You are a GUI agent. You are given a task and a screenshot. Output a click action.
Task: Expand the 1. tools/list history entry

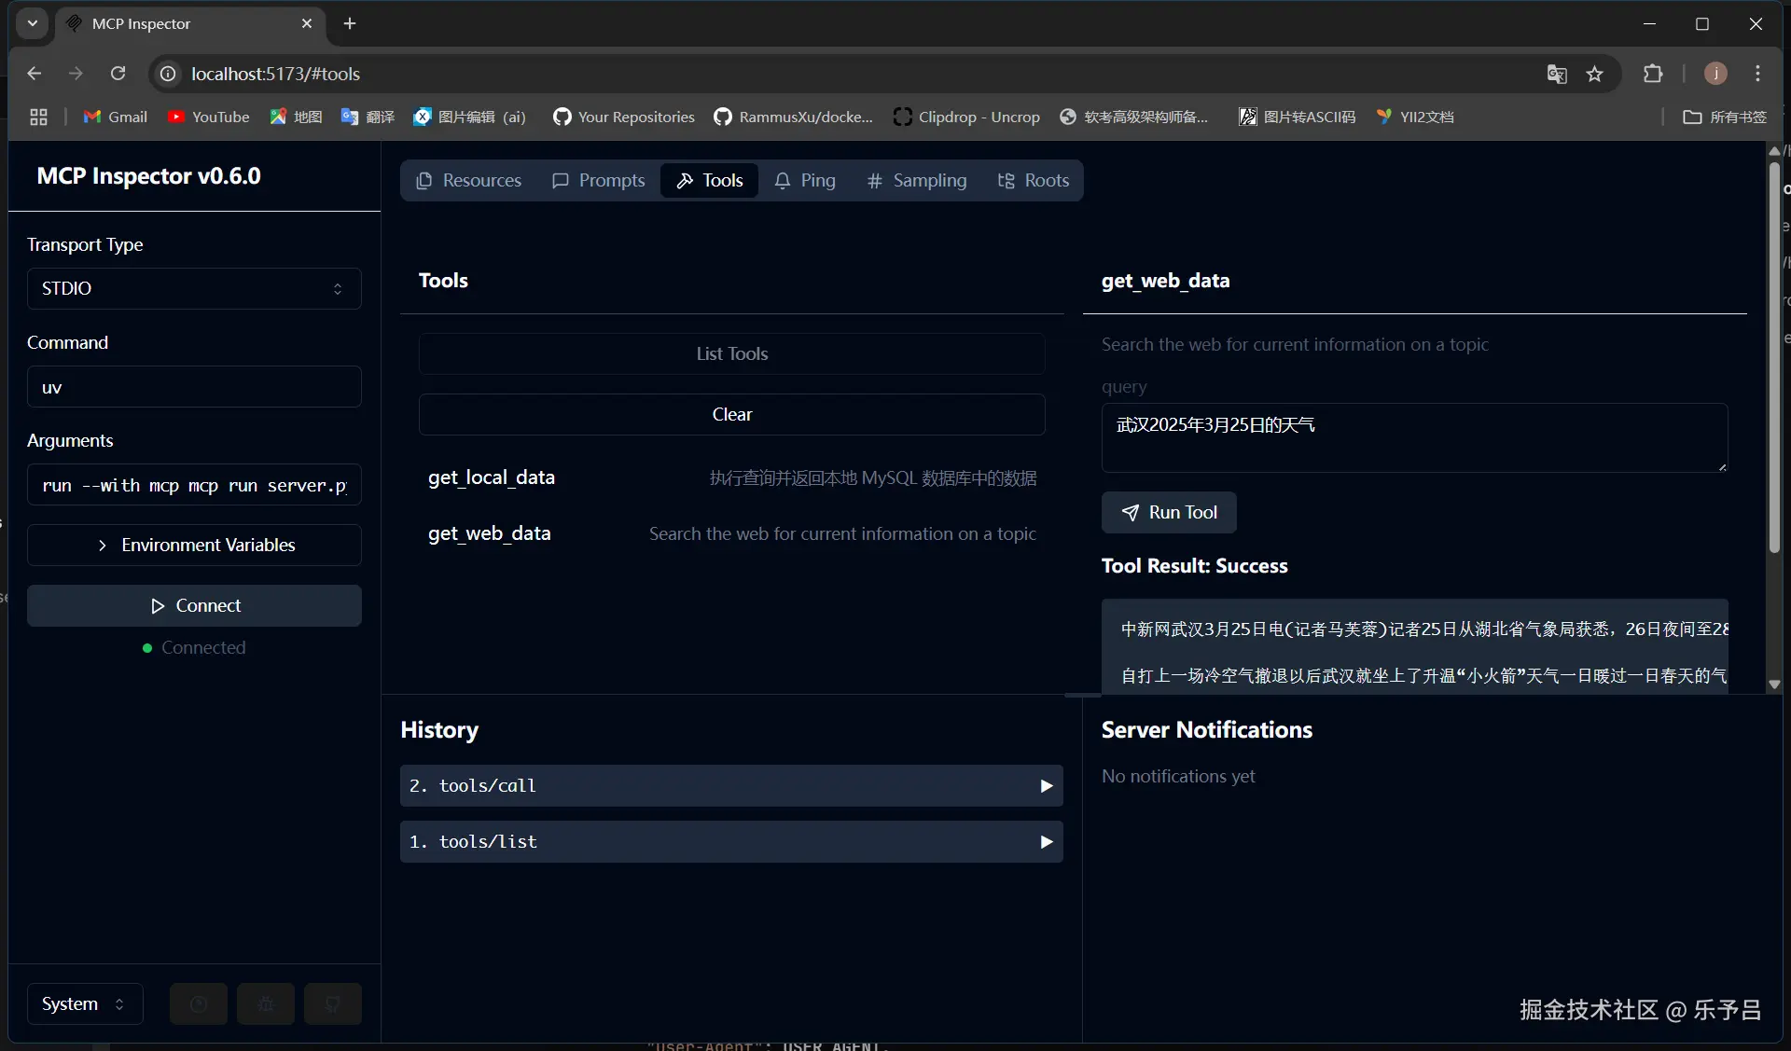pos(731,842)
